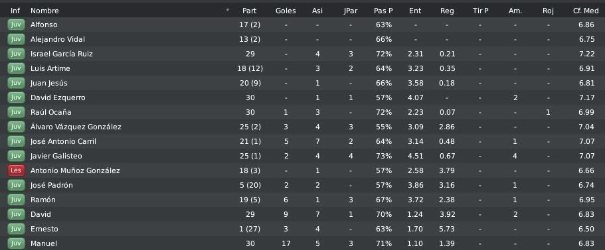The image size is (605, 250).
Task: Click the Juv status icon beside Alfonso
Action: pos(16,25)
